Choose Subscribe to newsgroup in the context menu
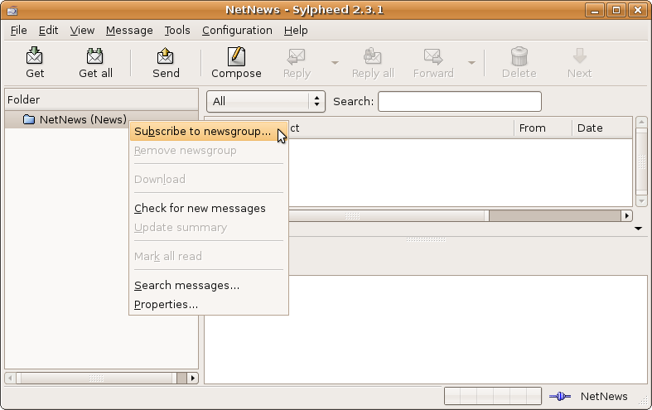This screenshot has width=652, height=410. click(202, 132)
